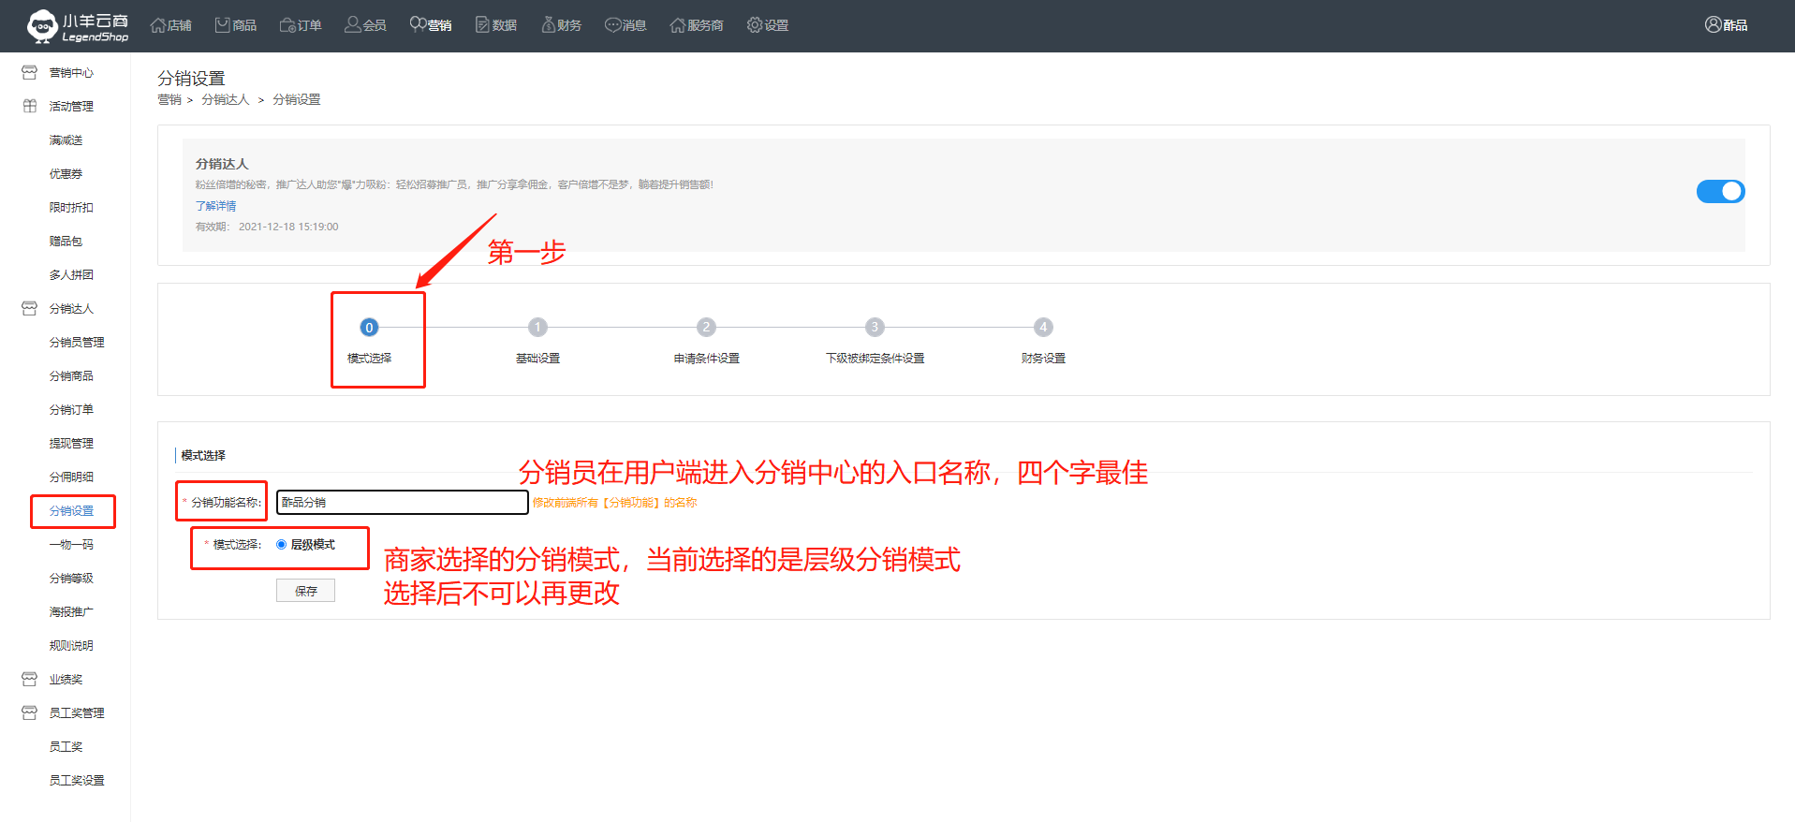Go to 提现管理 in the sidebar
Viewport: 1795px width, 822px height.
[x=71, y=444]
